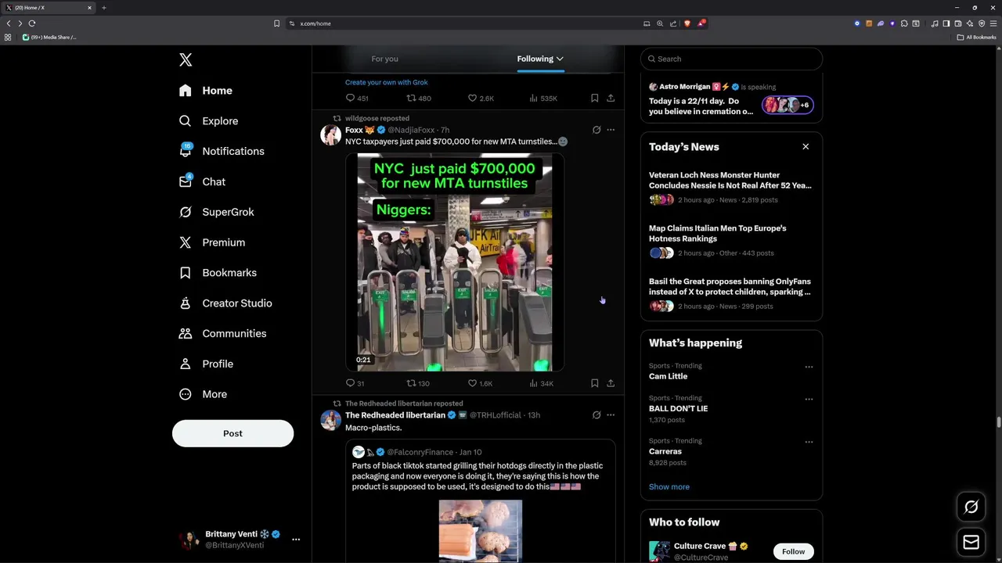Open Grok icon on Redheaded libertarian post
1002x563 pixels.
(597, 415)
